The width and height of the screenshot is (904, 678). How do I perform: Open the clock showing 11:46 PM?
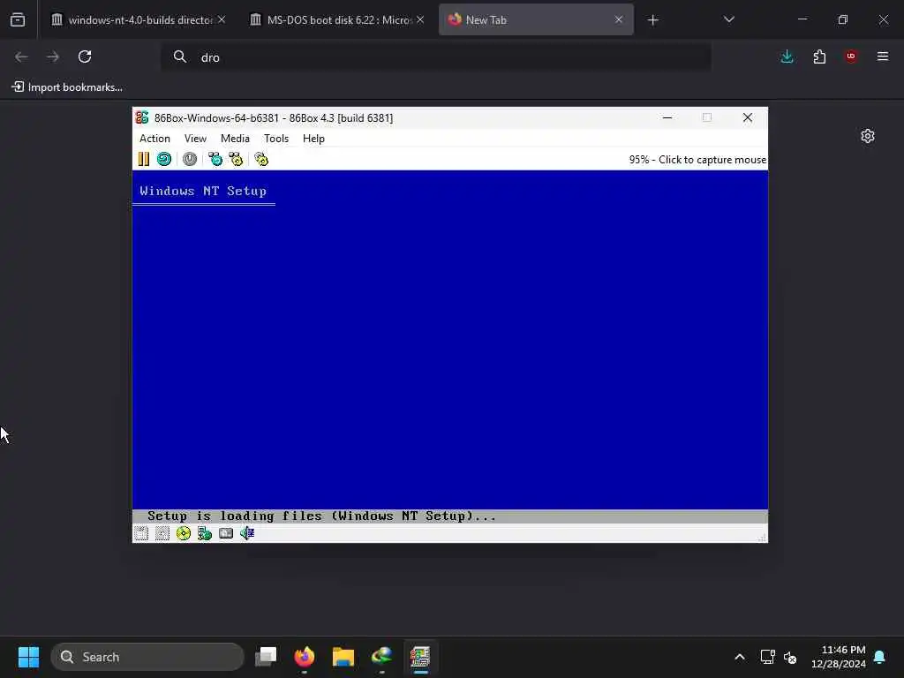point(839,657)
